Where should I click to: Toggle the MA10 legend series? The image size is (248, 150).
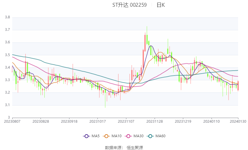click(112, 136)
